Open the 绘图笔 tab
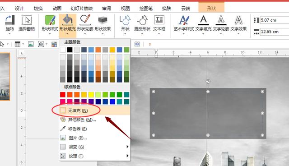Viewport: 289px width, 166px height. pos(146,8)
